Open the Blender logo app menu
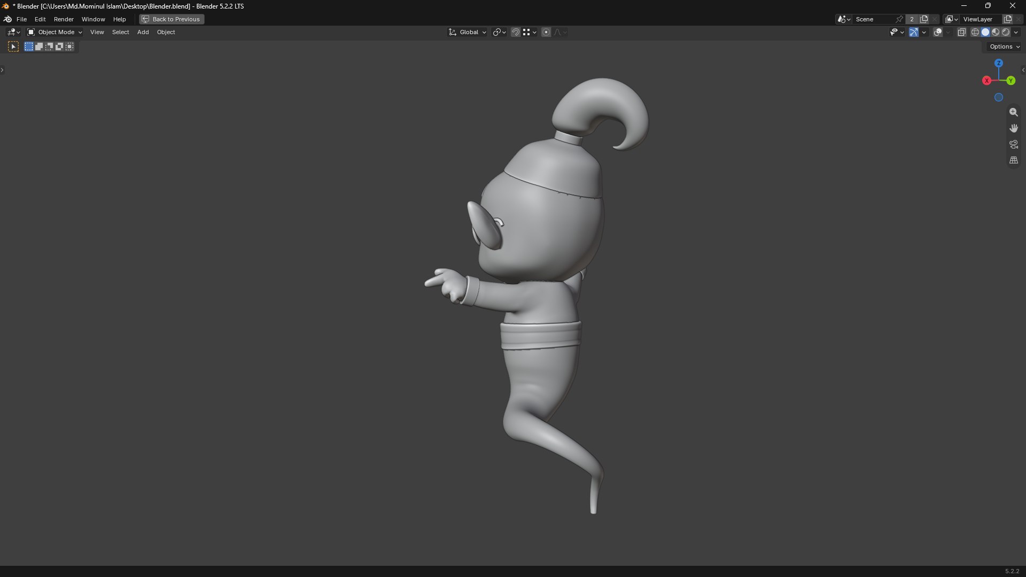 tap(8, 19)
